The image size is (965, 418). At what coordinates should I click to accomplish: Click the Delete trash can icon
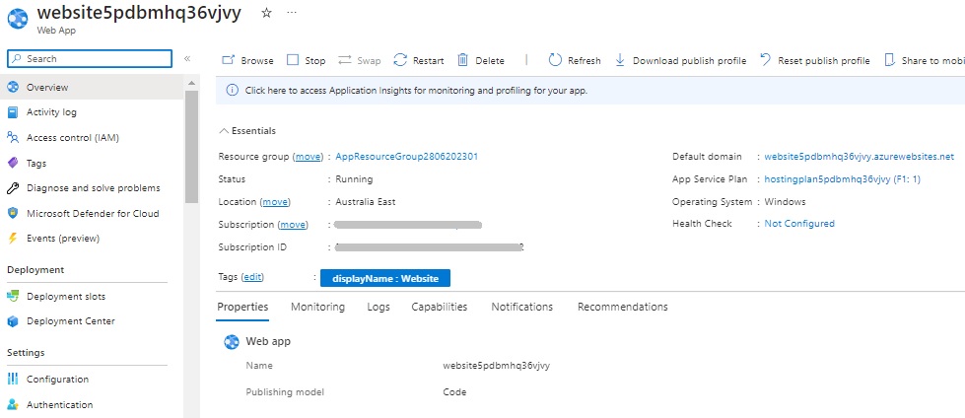point(463,60)
